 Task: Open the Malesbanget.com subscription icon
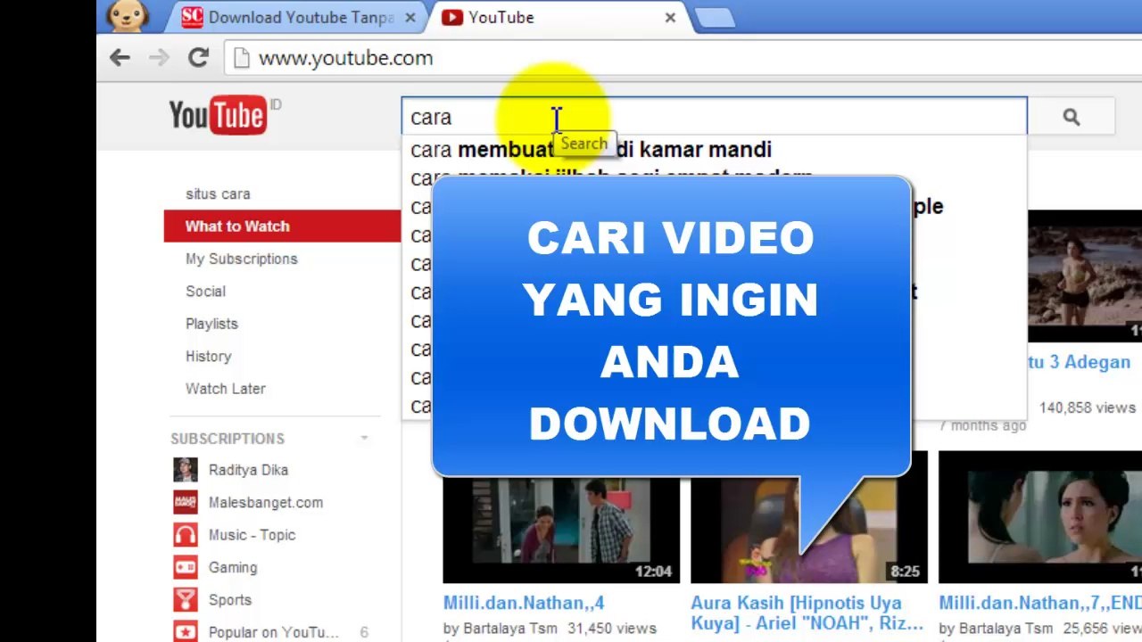(186, 502)
